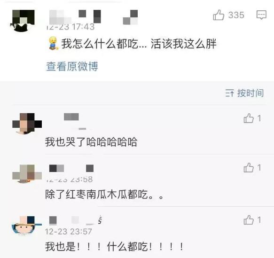
Task: Open the 查看原微博 link
Action: (x=72, y=66)
